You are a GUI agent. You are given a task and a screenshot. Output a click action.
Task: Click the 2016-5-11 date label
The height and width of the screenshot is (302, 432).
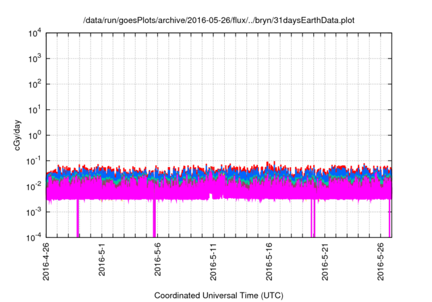tap(213, 262)
